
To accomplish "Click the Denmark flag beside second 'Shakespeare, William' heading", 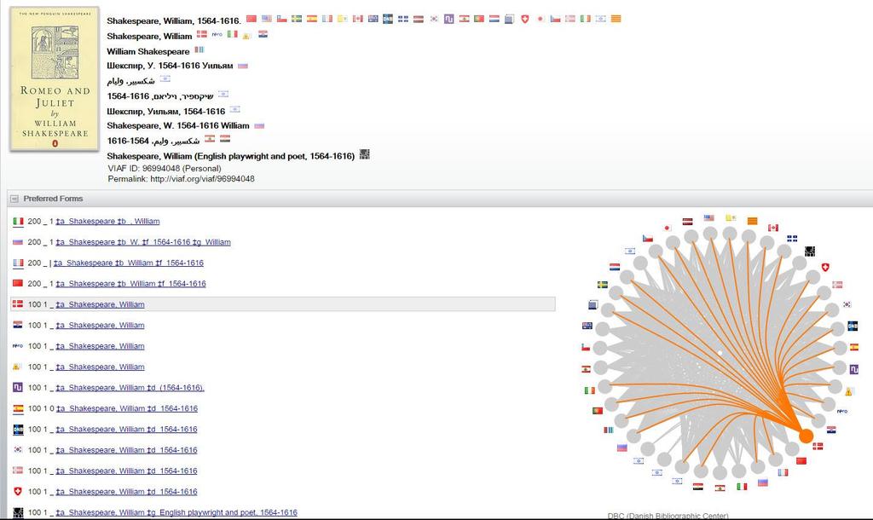I will pos(201,34).
